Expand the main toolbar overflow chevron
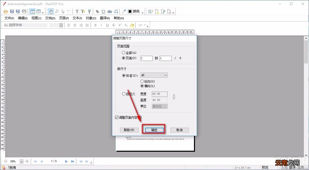The width and height of the screenshot is (309, 170). tap(43, 12)
